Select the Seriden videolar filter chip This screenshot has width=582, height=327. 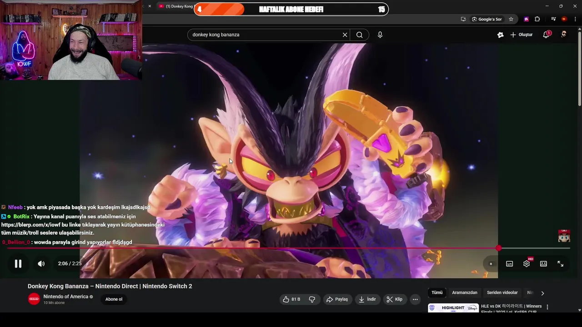pos(502,293)
